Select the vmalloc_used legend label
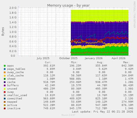Screen dimensions: 137x118 click(17, 95)
